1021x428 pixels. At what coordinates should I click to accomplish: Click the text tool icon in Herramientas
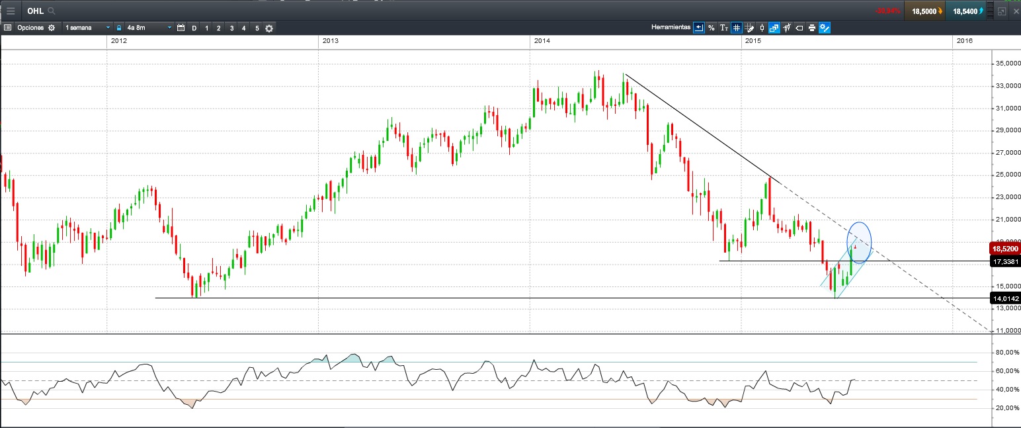[723, 28]
